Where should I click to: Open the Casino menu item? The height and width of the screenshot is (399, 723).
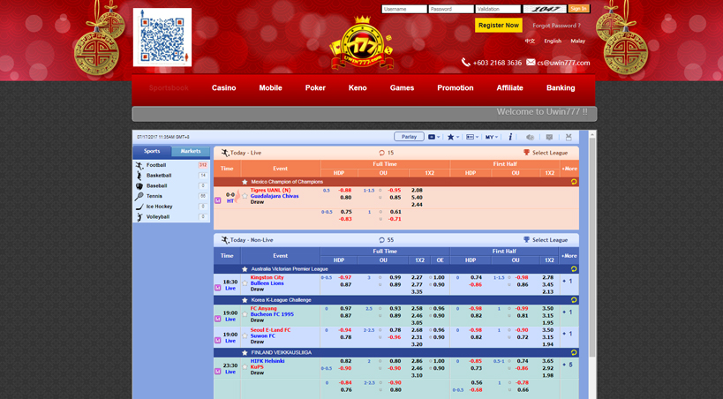pos(223,87)
